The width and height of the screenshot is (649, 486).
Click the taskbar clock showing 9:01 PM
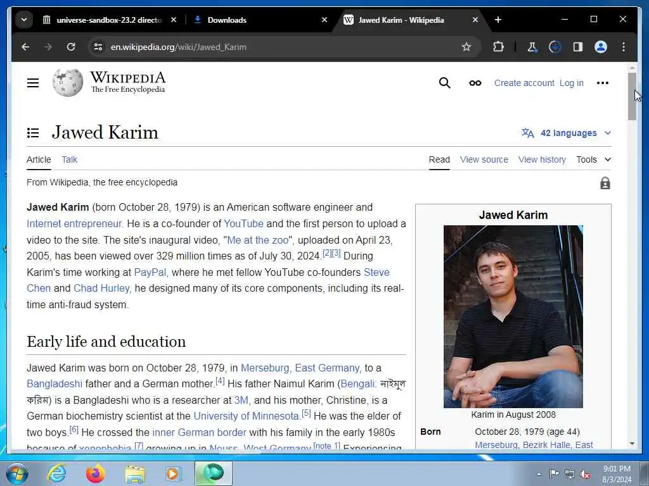tap(616, 474)
